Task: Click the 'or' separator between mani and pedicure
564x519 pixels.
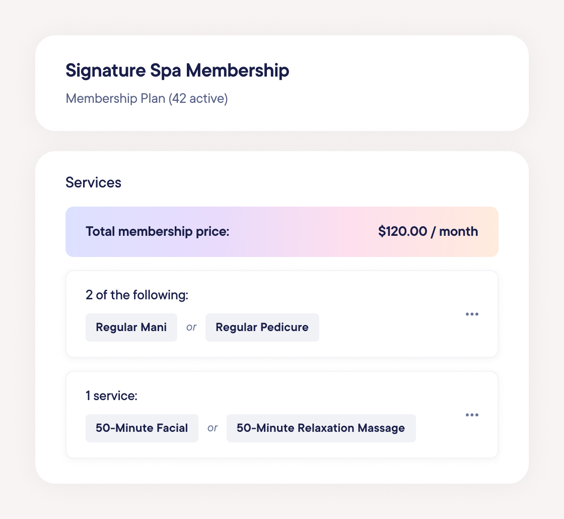Action: pos(191,327)
